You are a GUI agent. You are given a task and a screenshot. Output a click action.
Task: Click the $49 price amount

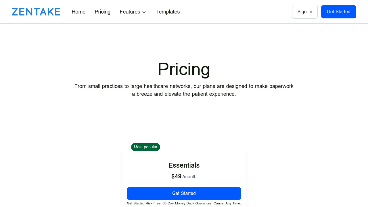pyautogui.click(x=176, y=176)
